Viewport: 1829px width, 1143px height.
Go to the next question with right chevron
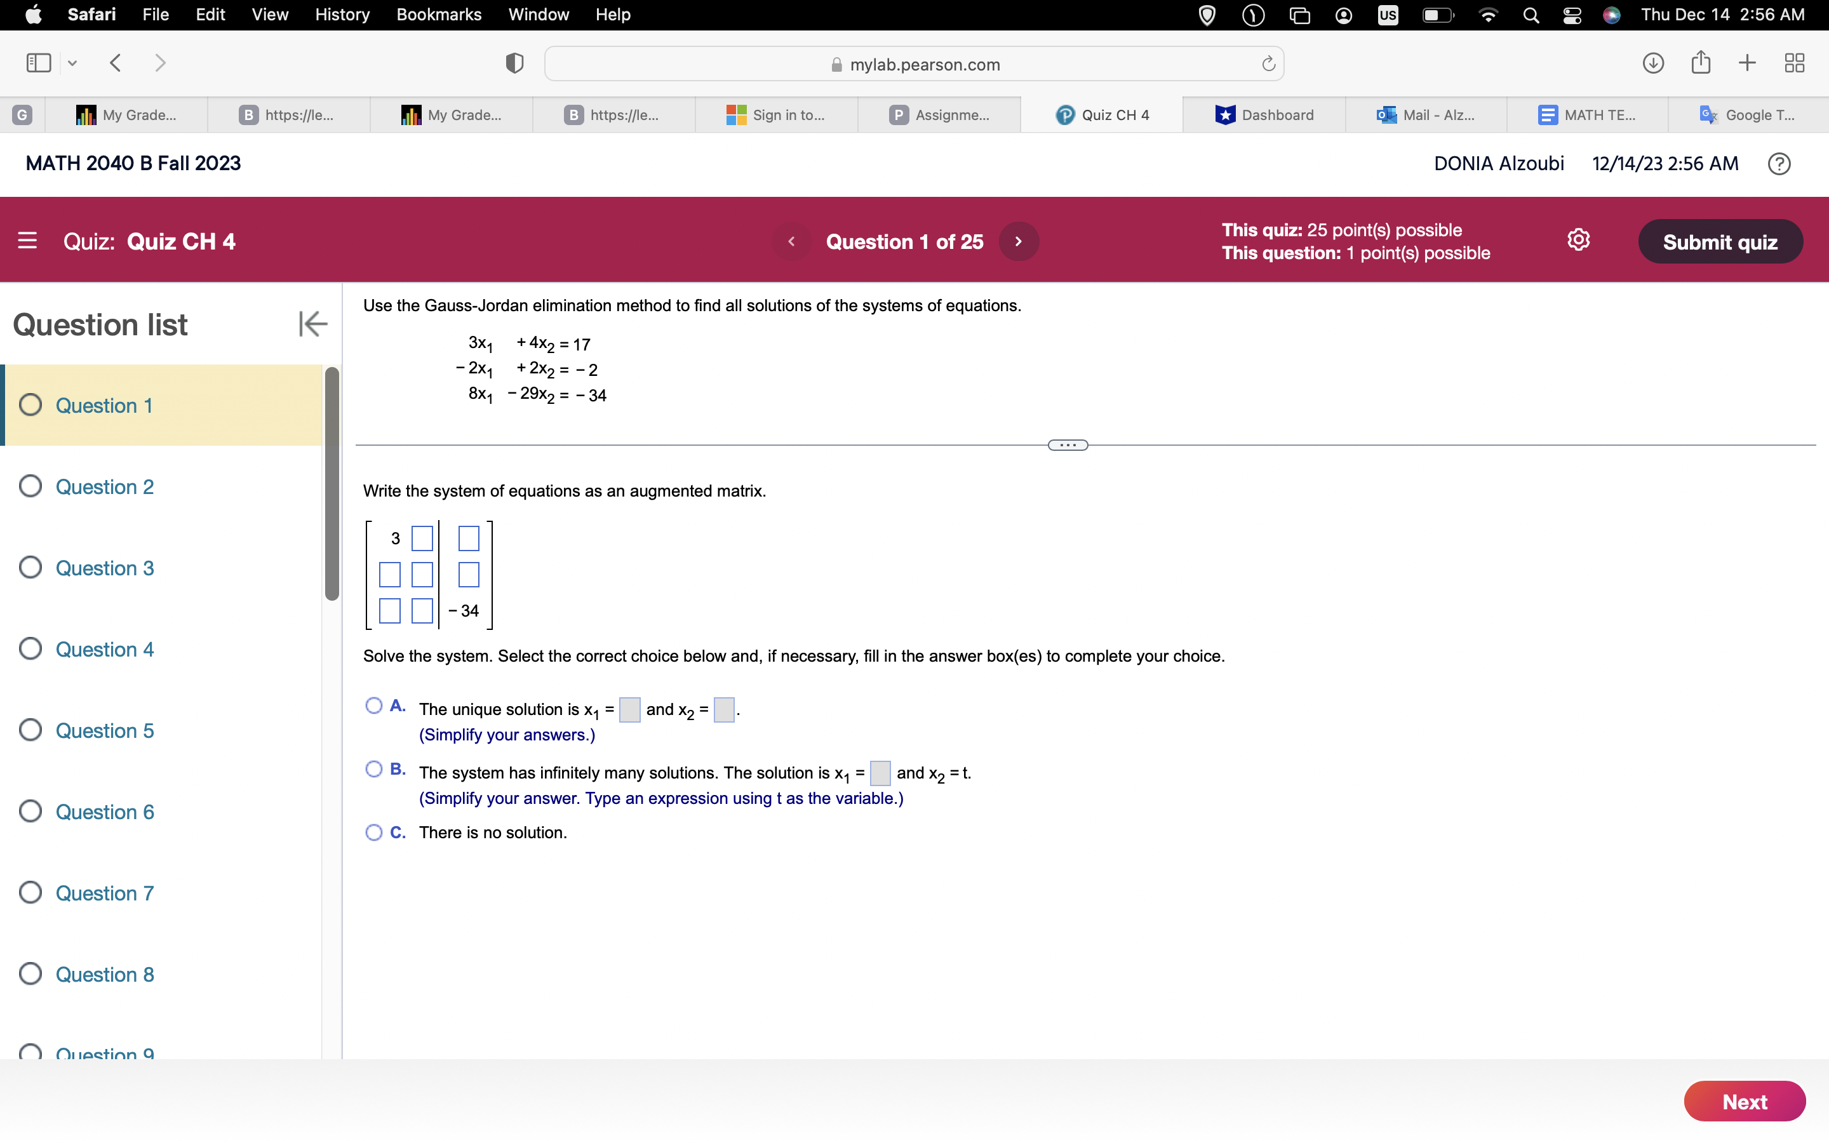1018,241
